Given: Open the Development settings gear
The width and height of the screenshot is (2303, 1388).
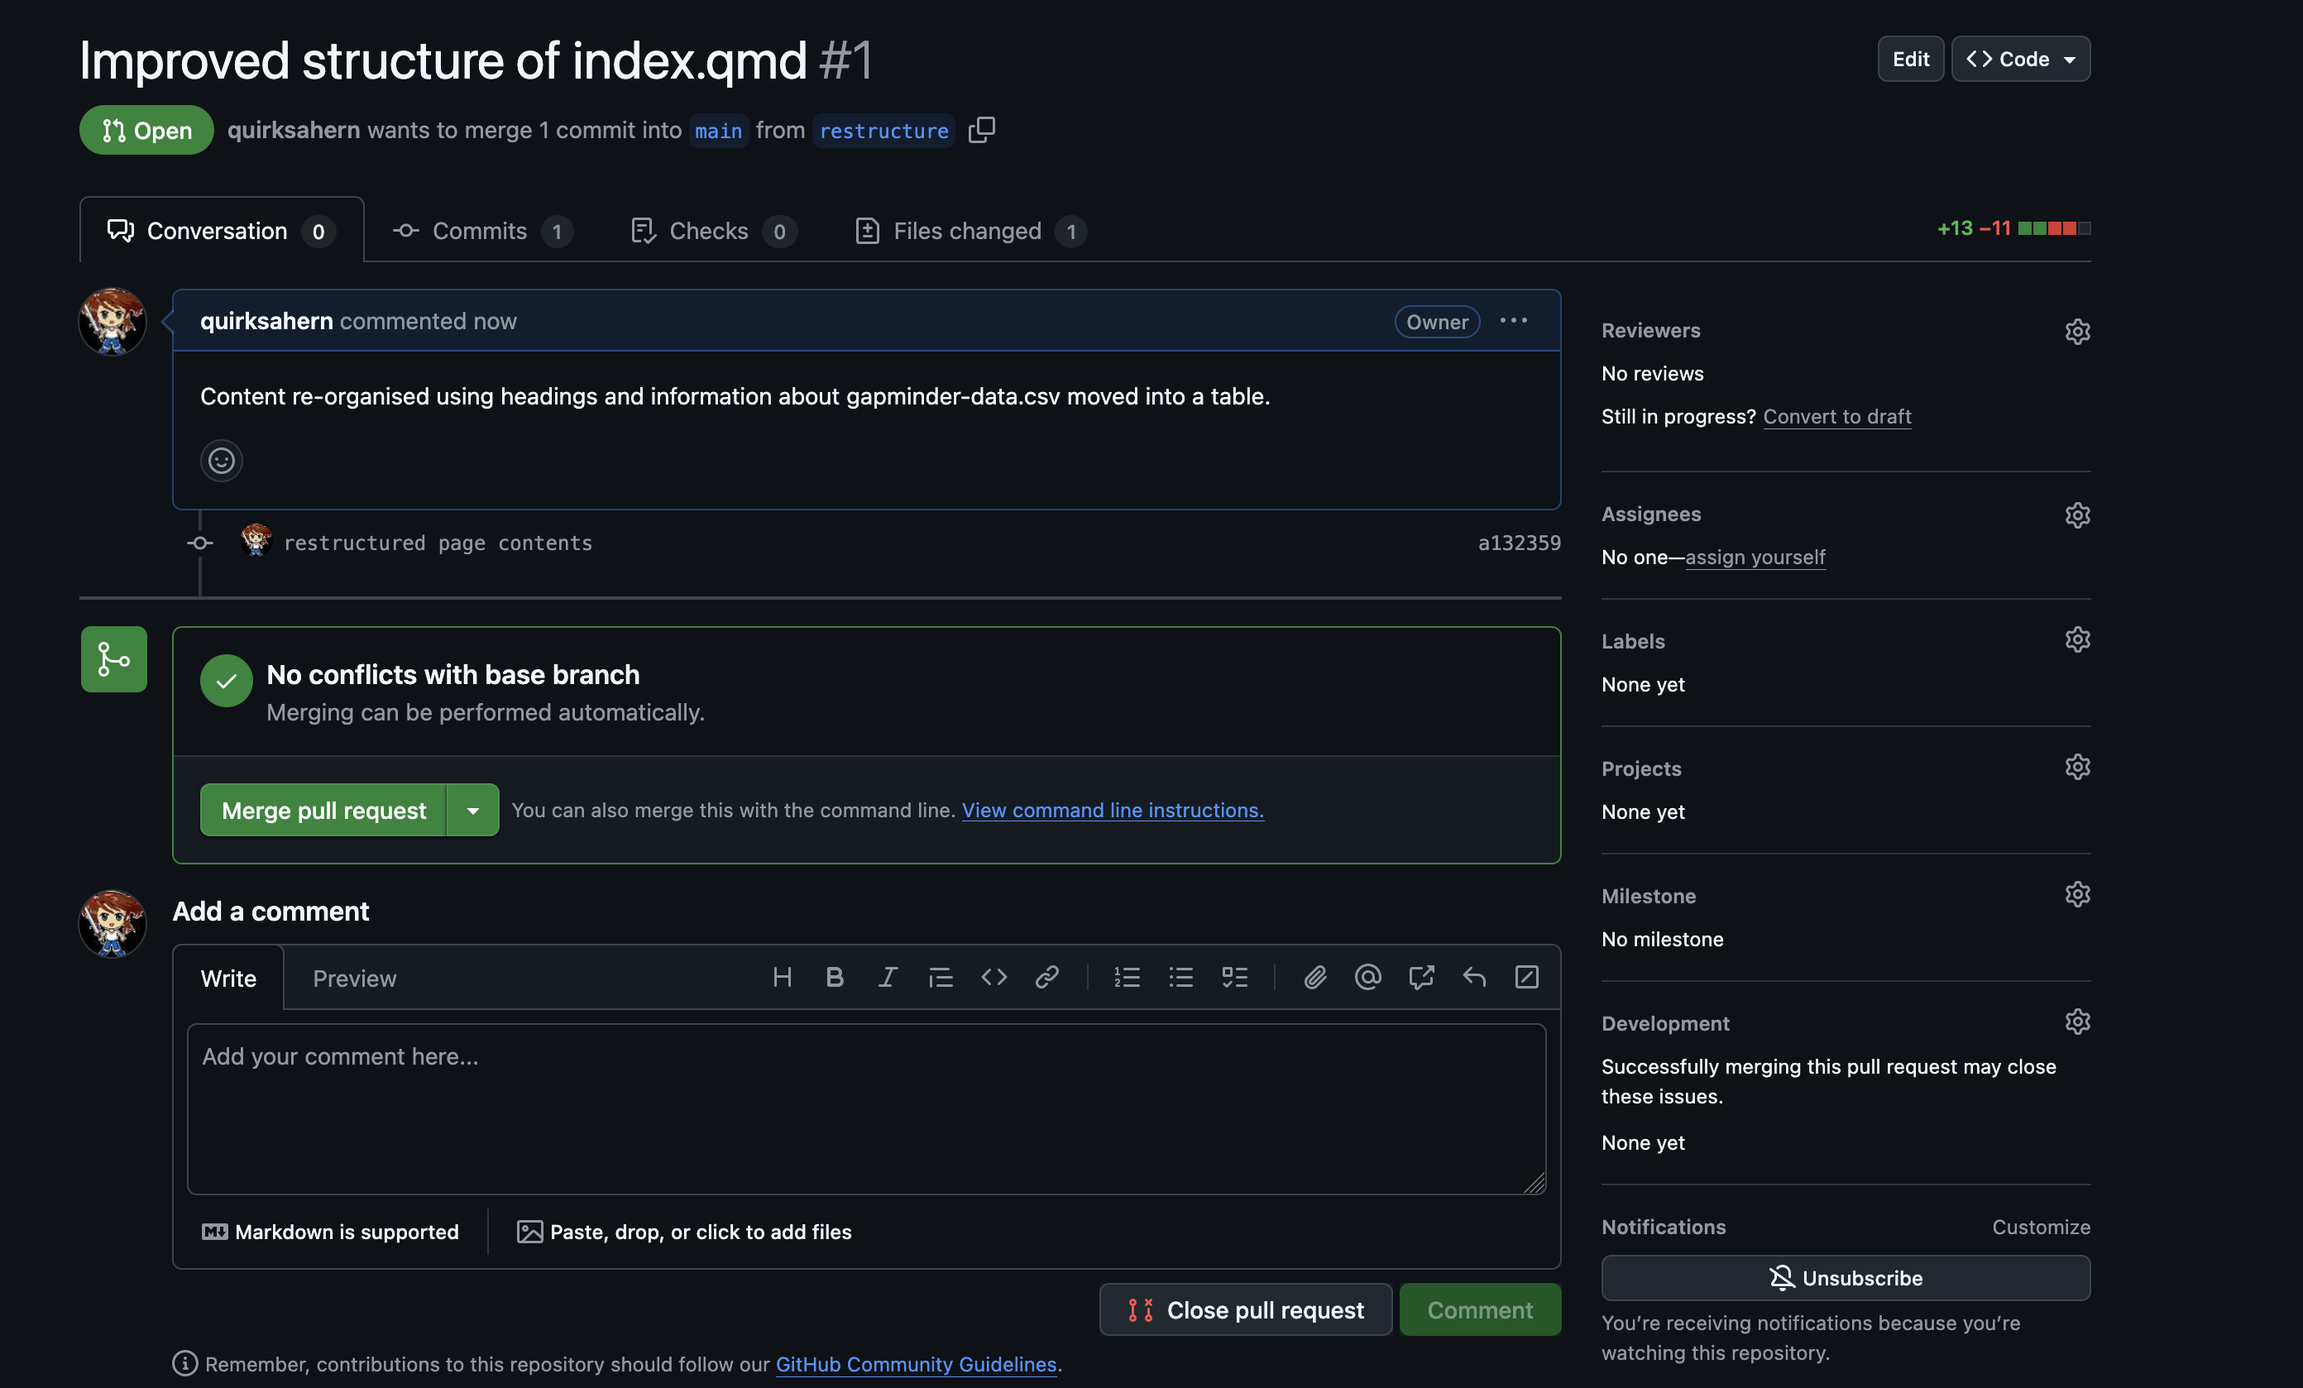Looking at the screenshot, I should (x=2077, y=1022).
